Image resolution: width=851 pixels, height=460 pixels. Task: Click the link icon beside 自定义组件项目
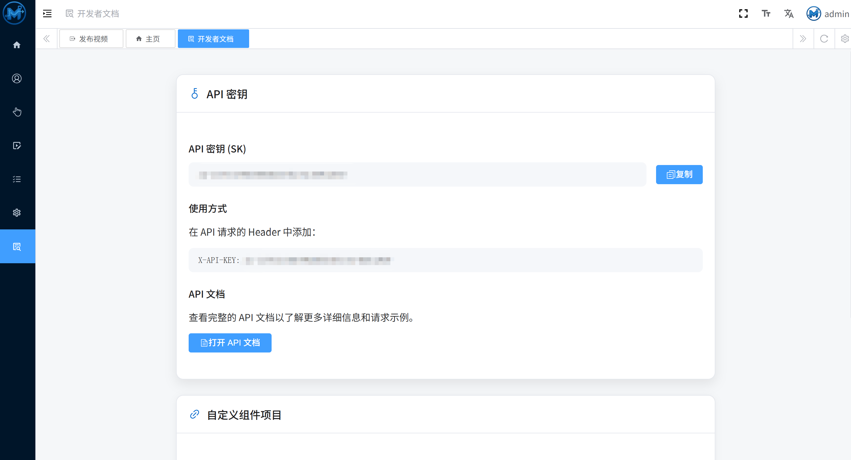[195, 414]
